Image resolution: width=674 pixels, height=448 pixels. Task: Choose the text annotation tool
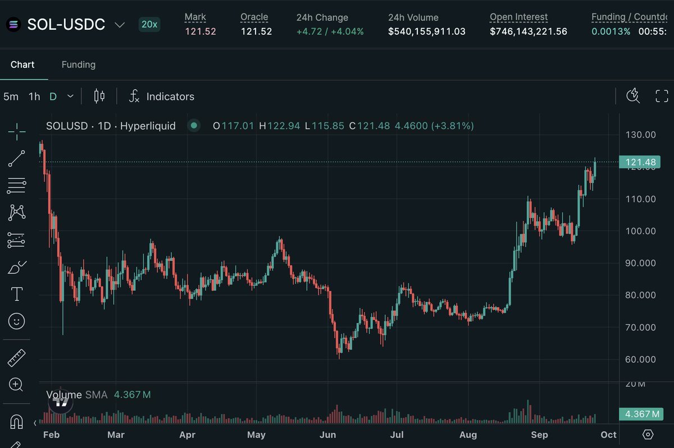(x=17, y=294)
